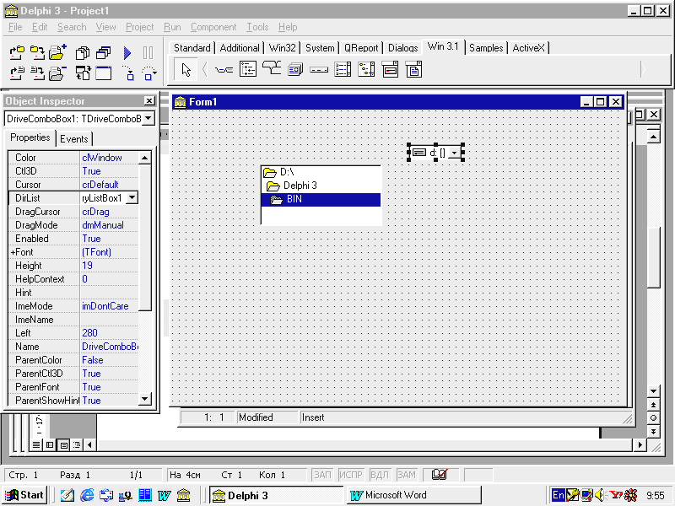Open the Tools menu
675x506 pixels.
(x=257, y=27)
